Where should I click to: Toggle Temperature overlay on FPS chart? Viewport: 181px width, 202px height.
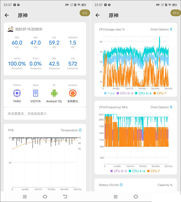click(x=80, y=130)
